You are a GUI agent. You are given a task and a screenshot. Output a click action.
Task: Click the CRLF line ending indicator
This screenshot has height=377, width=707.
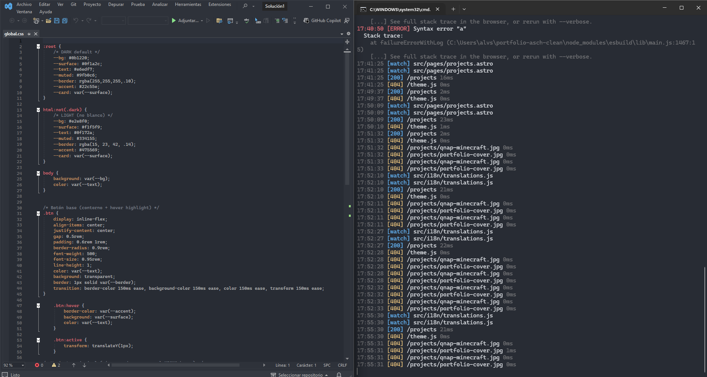click(342, 365)
